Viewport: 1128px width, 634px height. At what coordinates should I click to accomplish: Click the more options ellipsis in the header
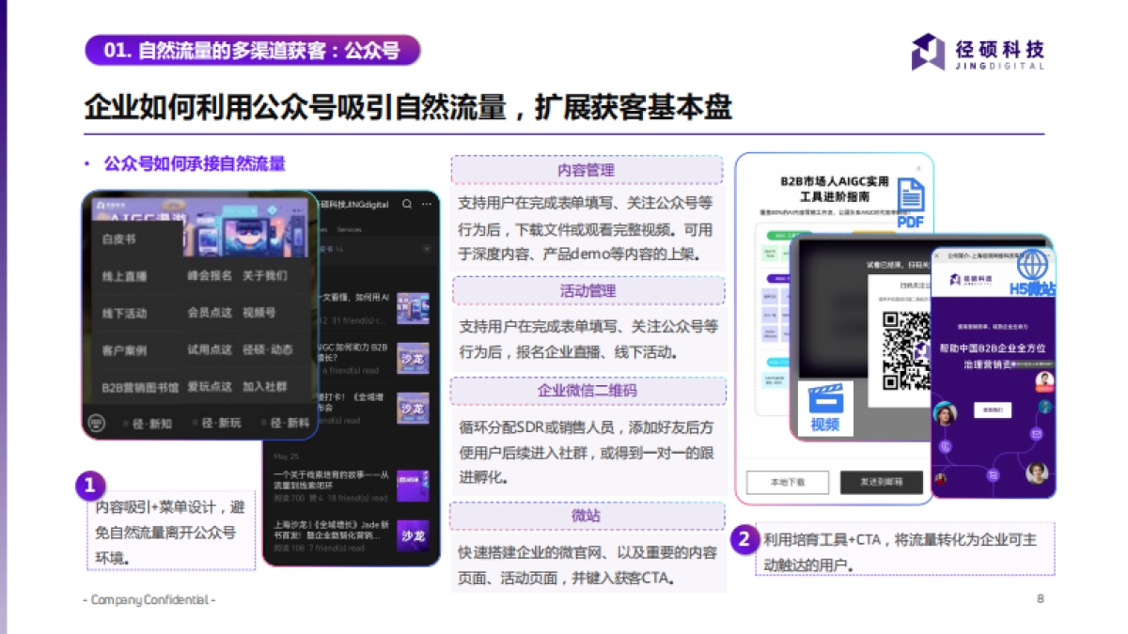point(427,204)
